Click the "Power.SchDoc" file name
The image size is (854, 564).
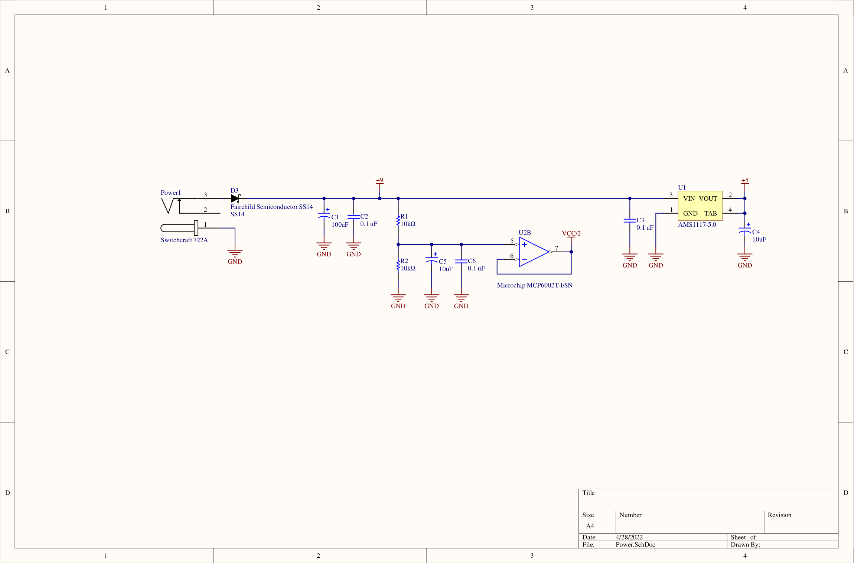[x=635, y=545]
